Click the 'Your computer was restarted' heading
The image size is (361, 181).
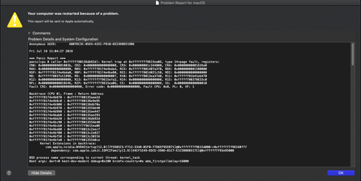coord(73,14)
